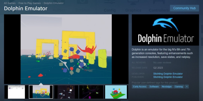Click the 'No user reviews' text
This screenshot has height=101, width=203.
click(162, 63)
